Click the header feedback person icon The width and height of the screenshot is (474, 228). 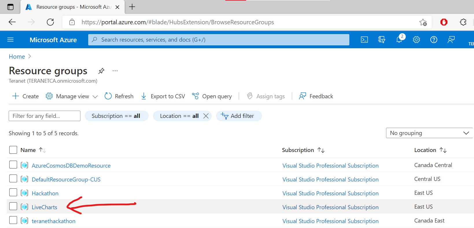pyautogui.click(x=451, y=40)
